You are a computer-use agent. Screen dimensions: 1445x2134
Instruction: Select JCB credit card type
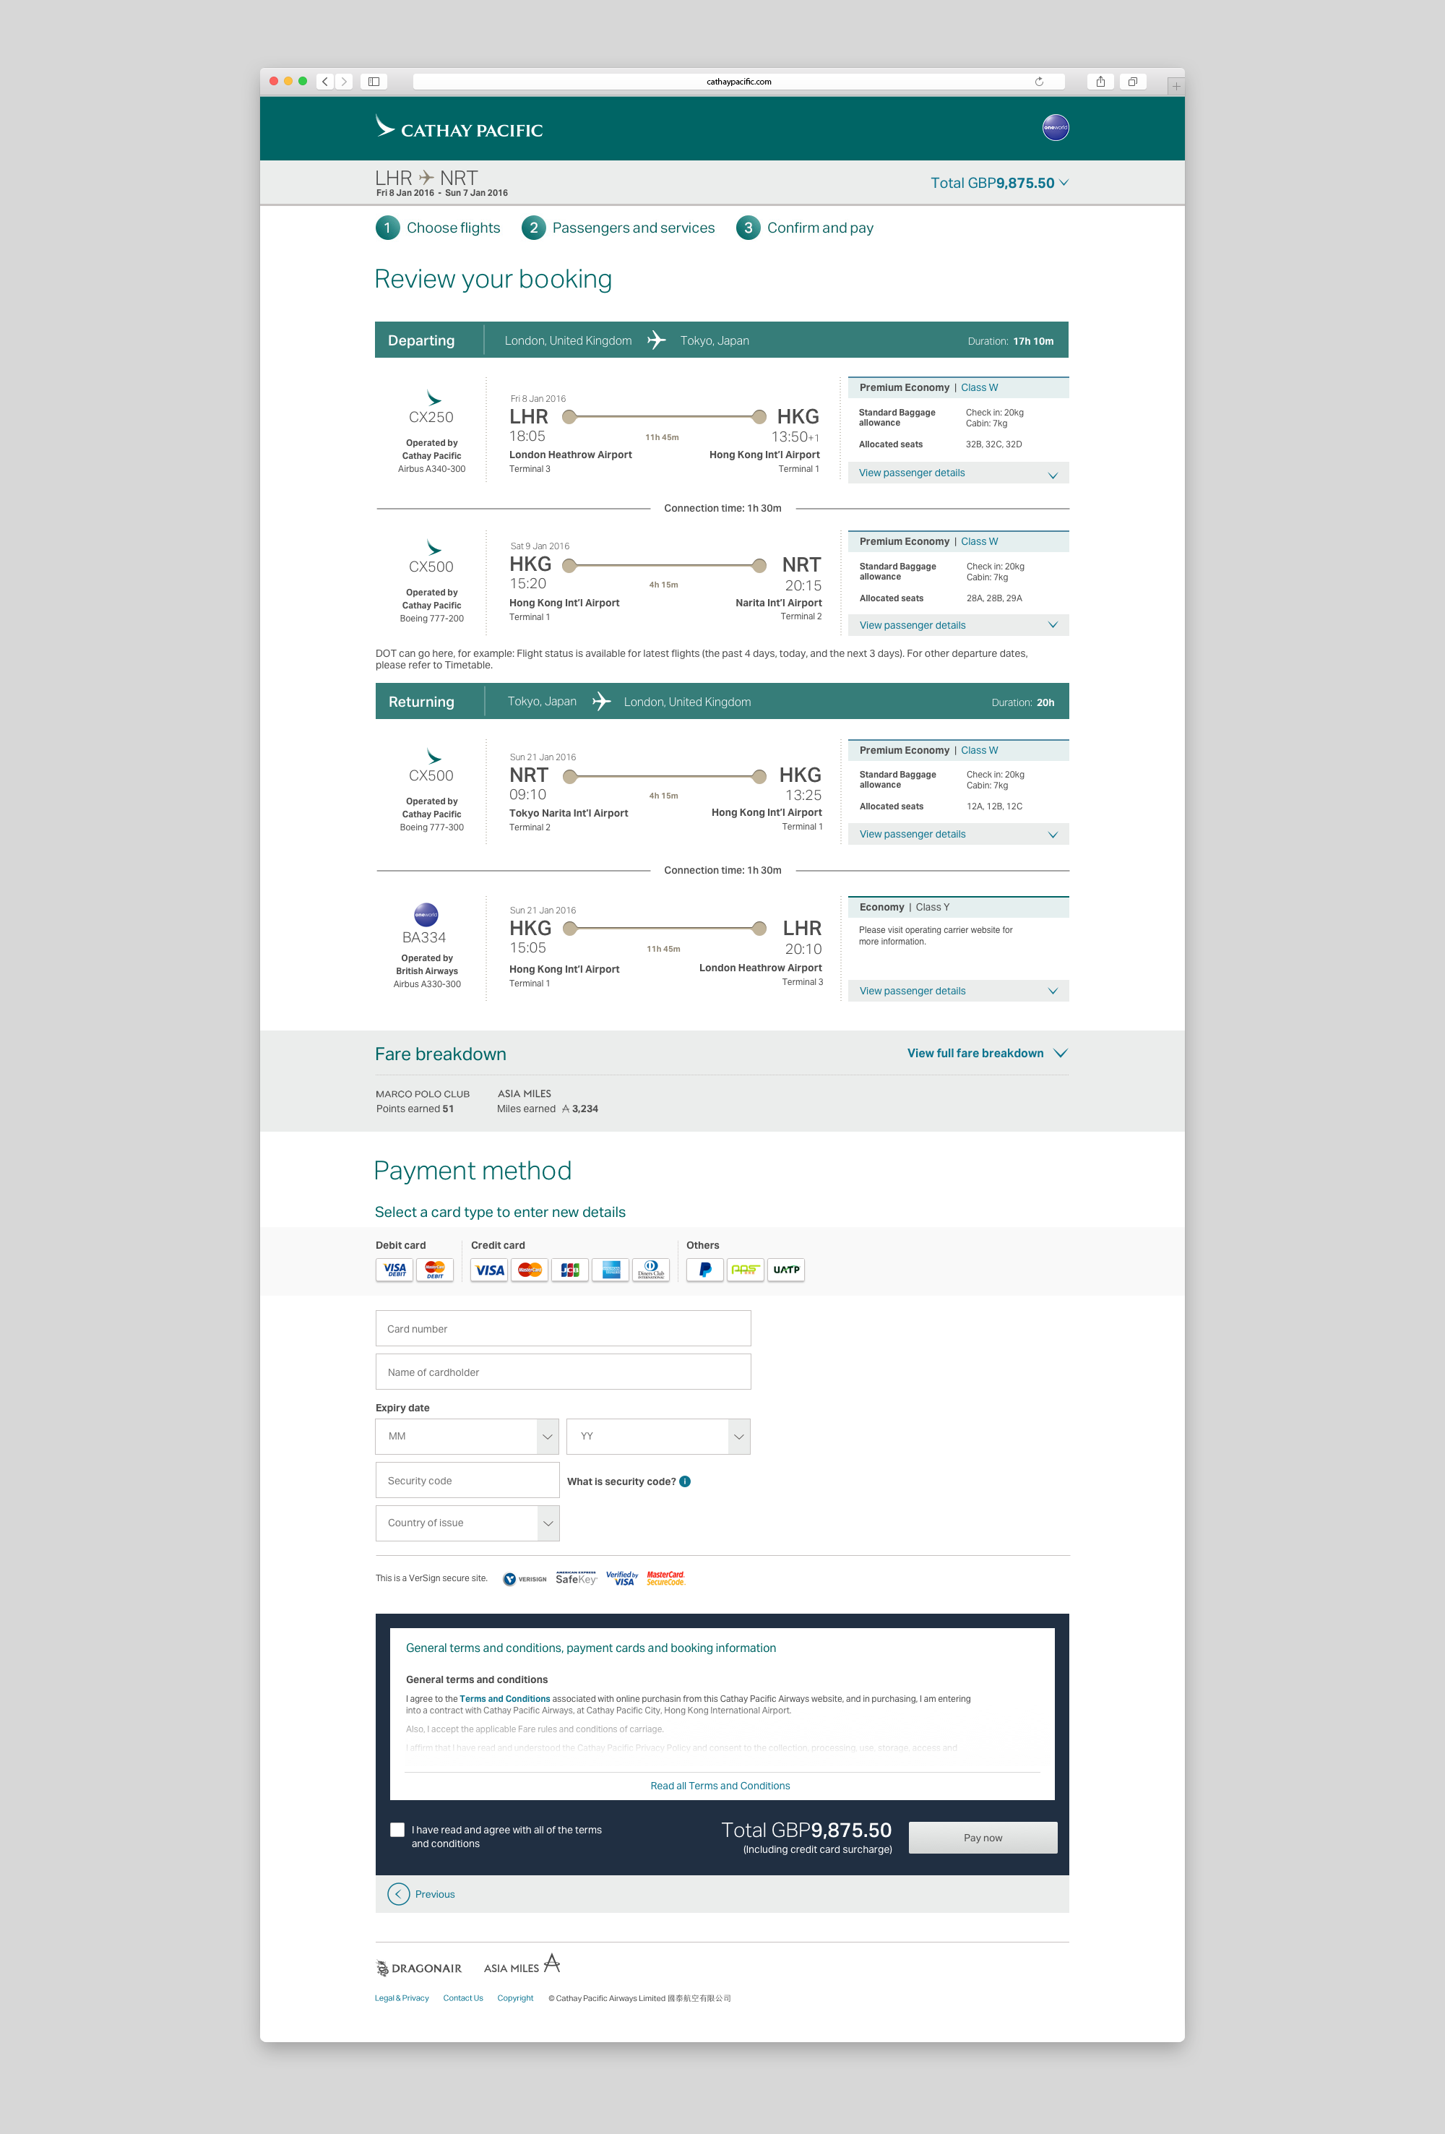click(570, 1270)
